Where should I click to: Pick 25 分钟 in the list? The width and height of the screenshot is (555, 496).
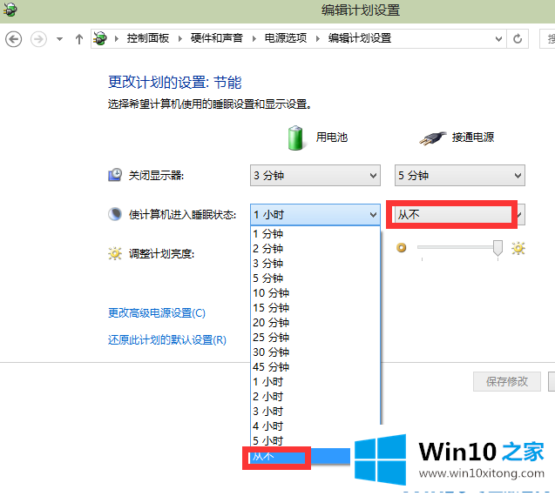pos(315,338)
